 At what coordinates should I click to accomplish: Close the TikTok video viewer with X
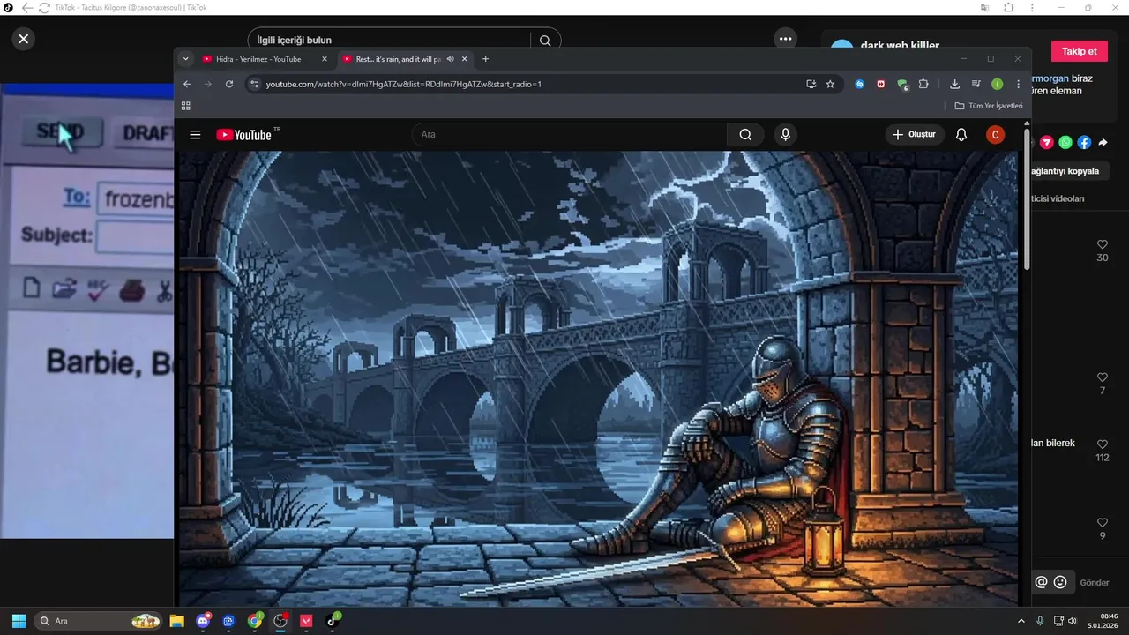(24, 39)
